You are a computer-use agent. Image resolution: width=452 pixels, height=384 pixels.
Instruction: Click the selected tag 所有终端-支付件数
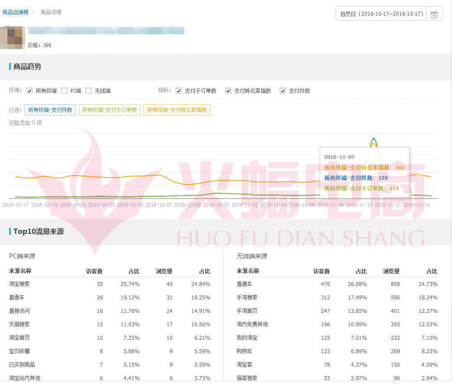click(x=50, y=110)
